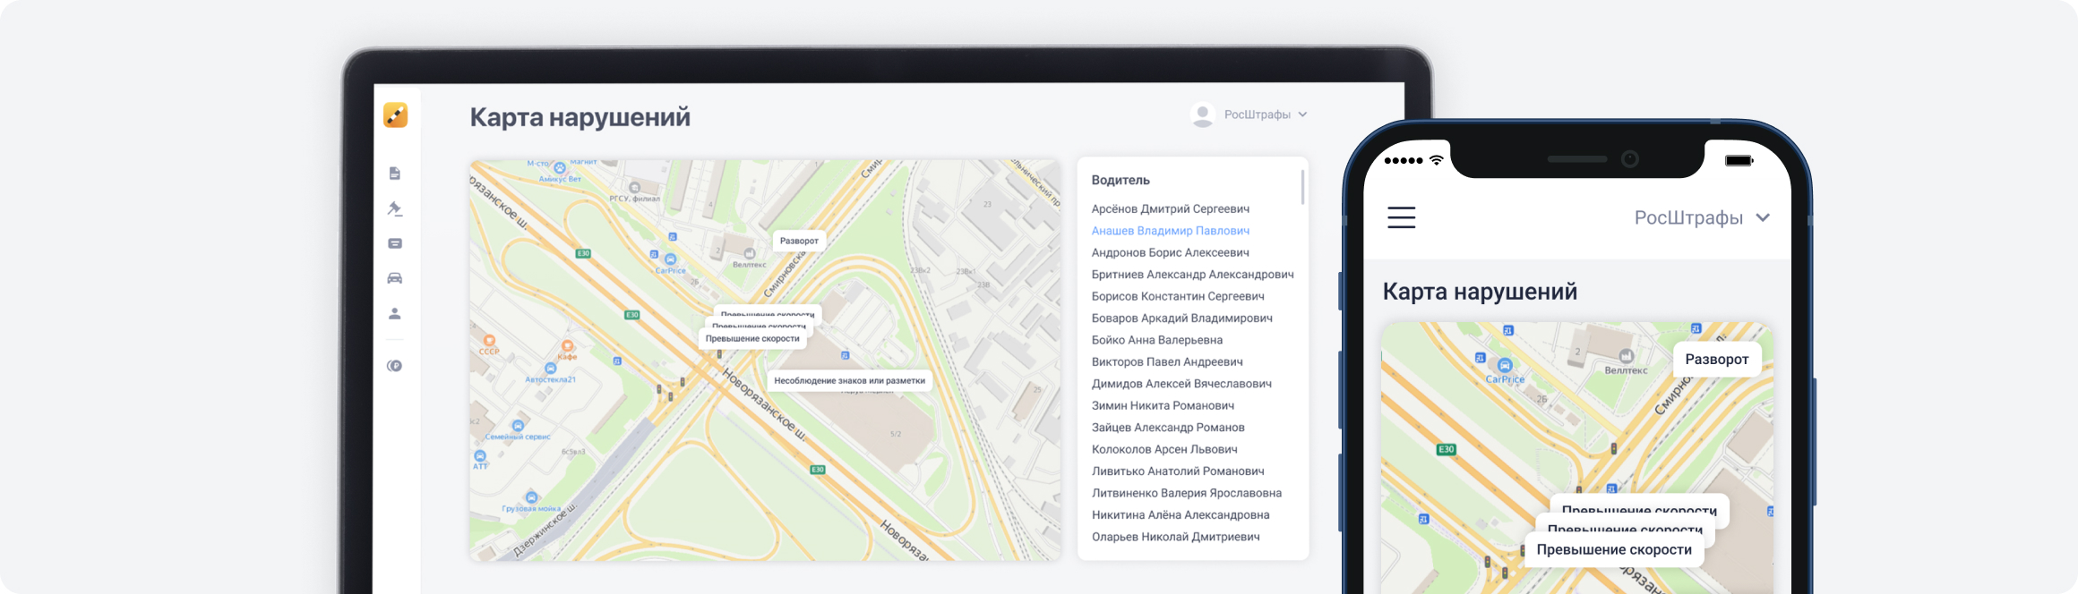Open the vehicles car icon in sidebar
The image size is (2078, 594).
point(395,278)
